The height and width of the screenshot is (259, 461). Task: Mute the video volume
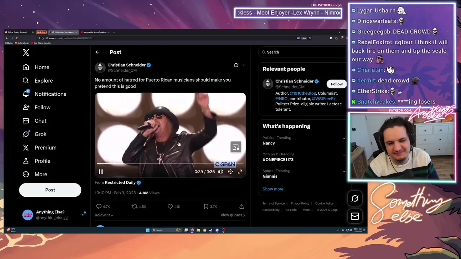click(220, 172)
